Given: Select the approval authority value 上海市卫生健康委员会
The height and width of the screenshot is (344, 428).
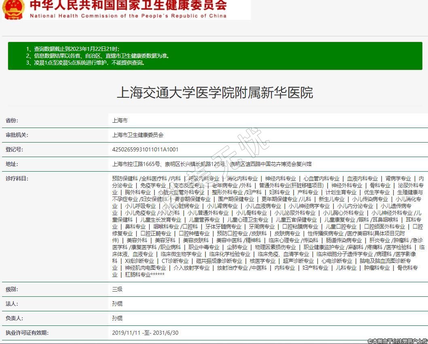Looking at the screenshot, I should point(138,135).
